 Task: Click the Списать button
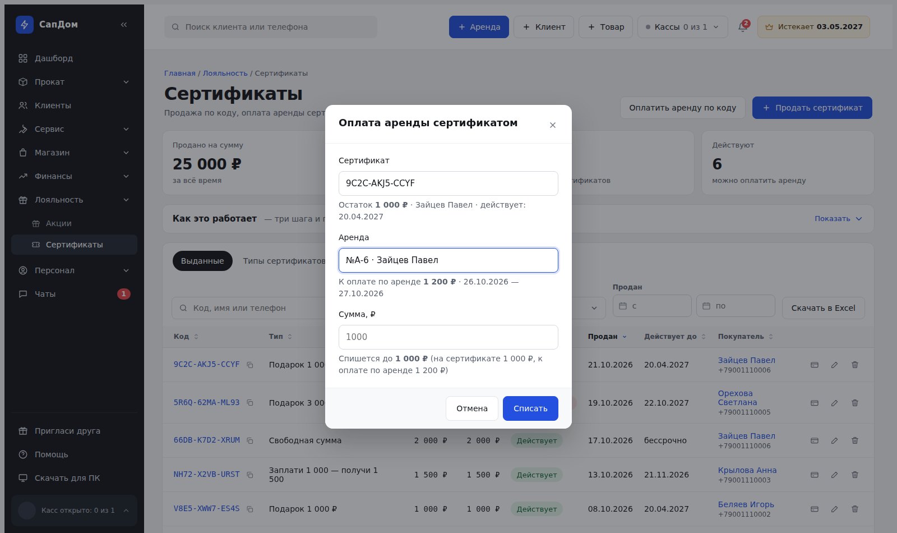pyautogui.click(x=530, y=408)
